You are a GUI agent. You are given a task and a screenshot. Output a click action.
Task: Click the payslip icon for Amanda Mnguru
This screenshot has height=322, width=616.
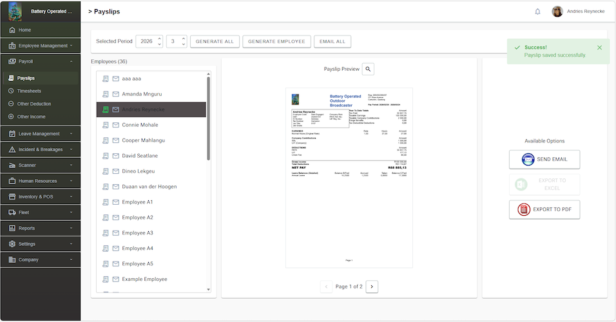coord(105,94)
